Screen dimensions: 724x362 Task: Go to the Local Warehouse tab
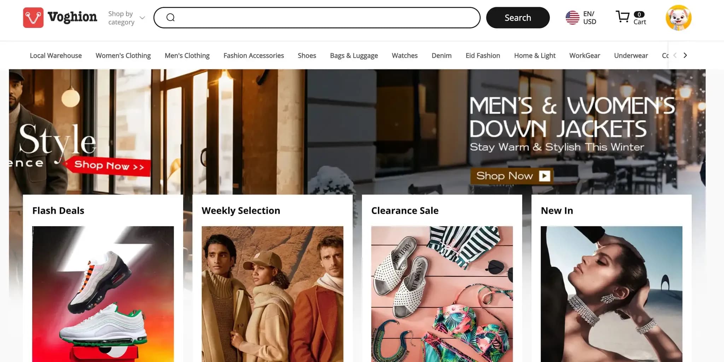pyautogui.click(x=56, y=56)
